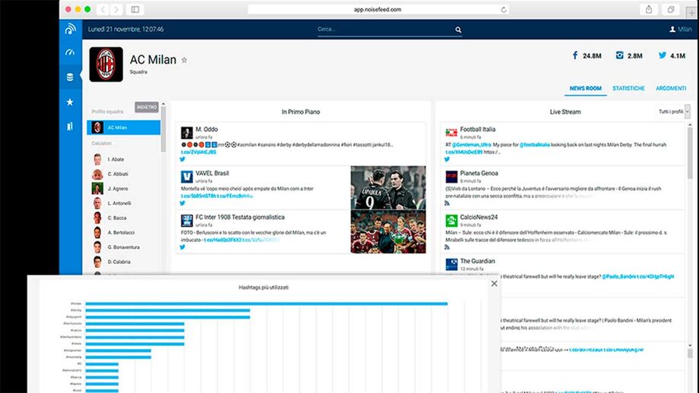Click the CalcioNews24 green avatar logo
The image size is (699, 393).
(x=451, y=221)
